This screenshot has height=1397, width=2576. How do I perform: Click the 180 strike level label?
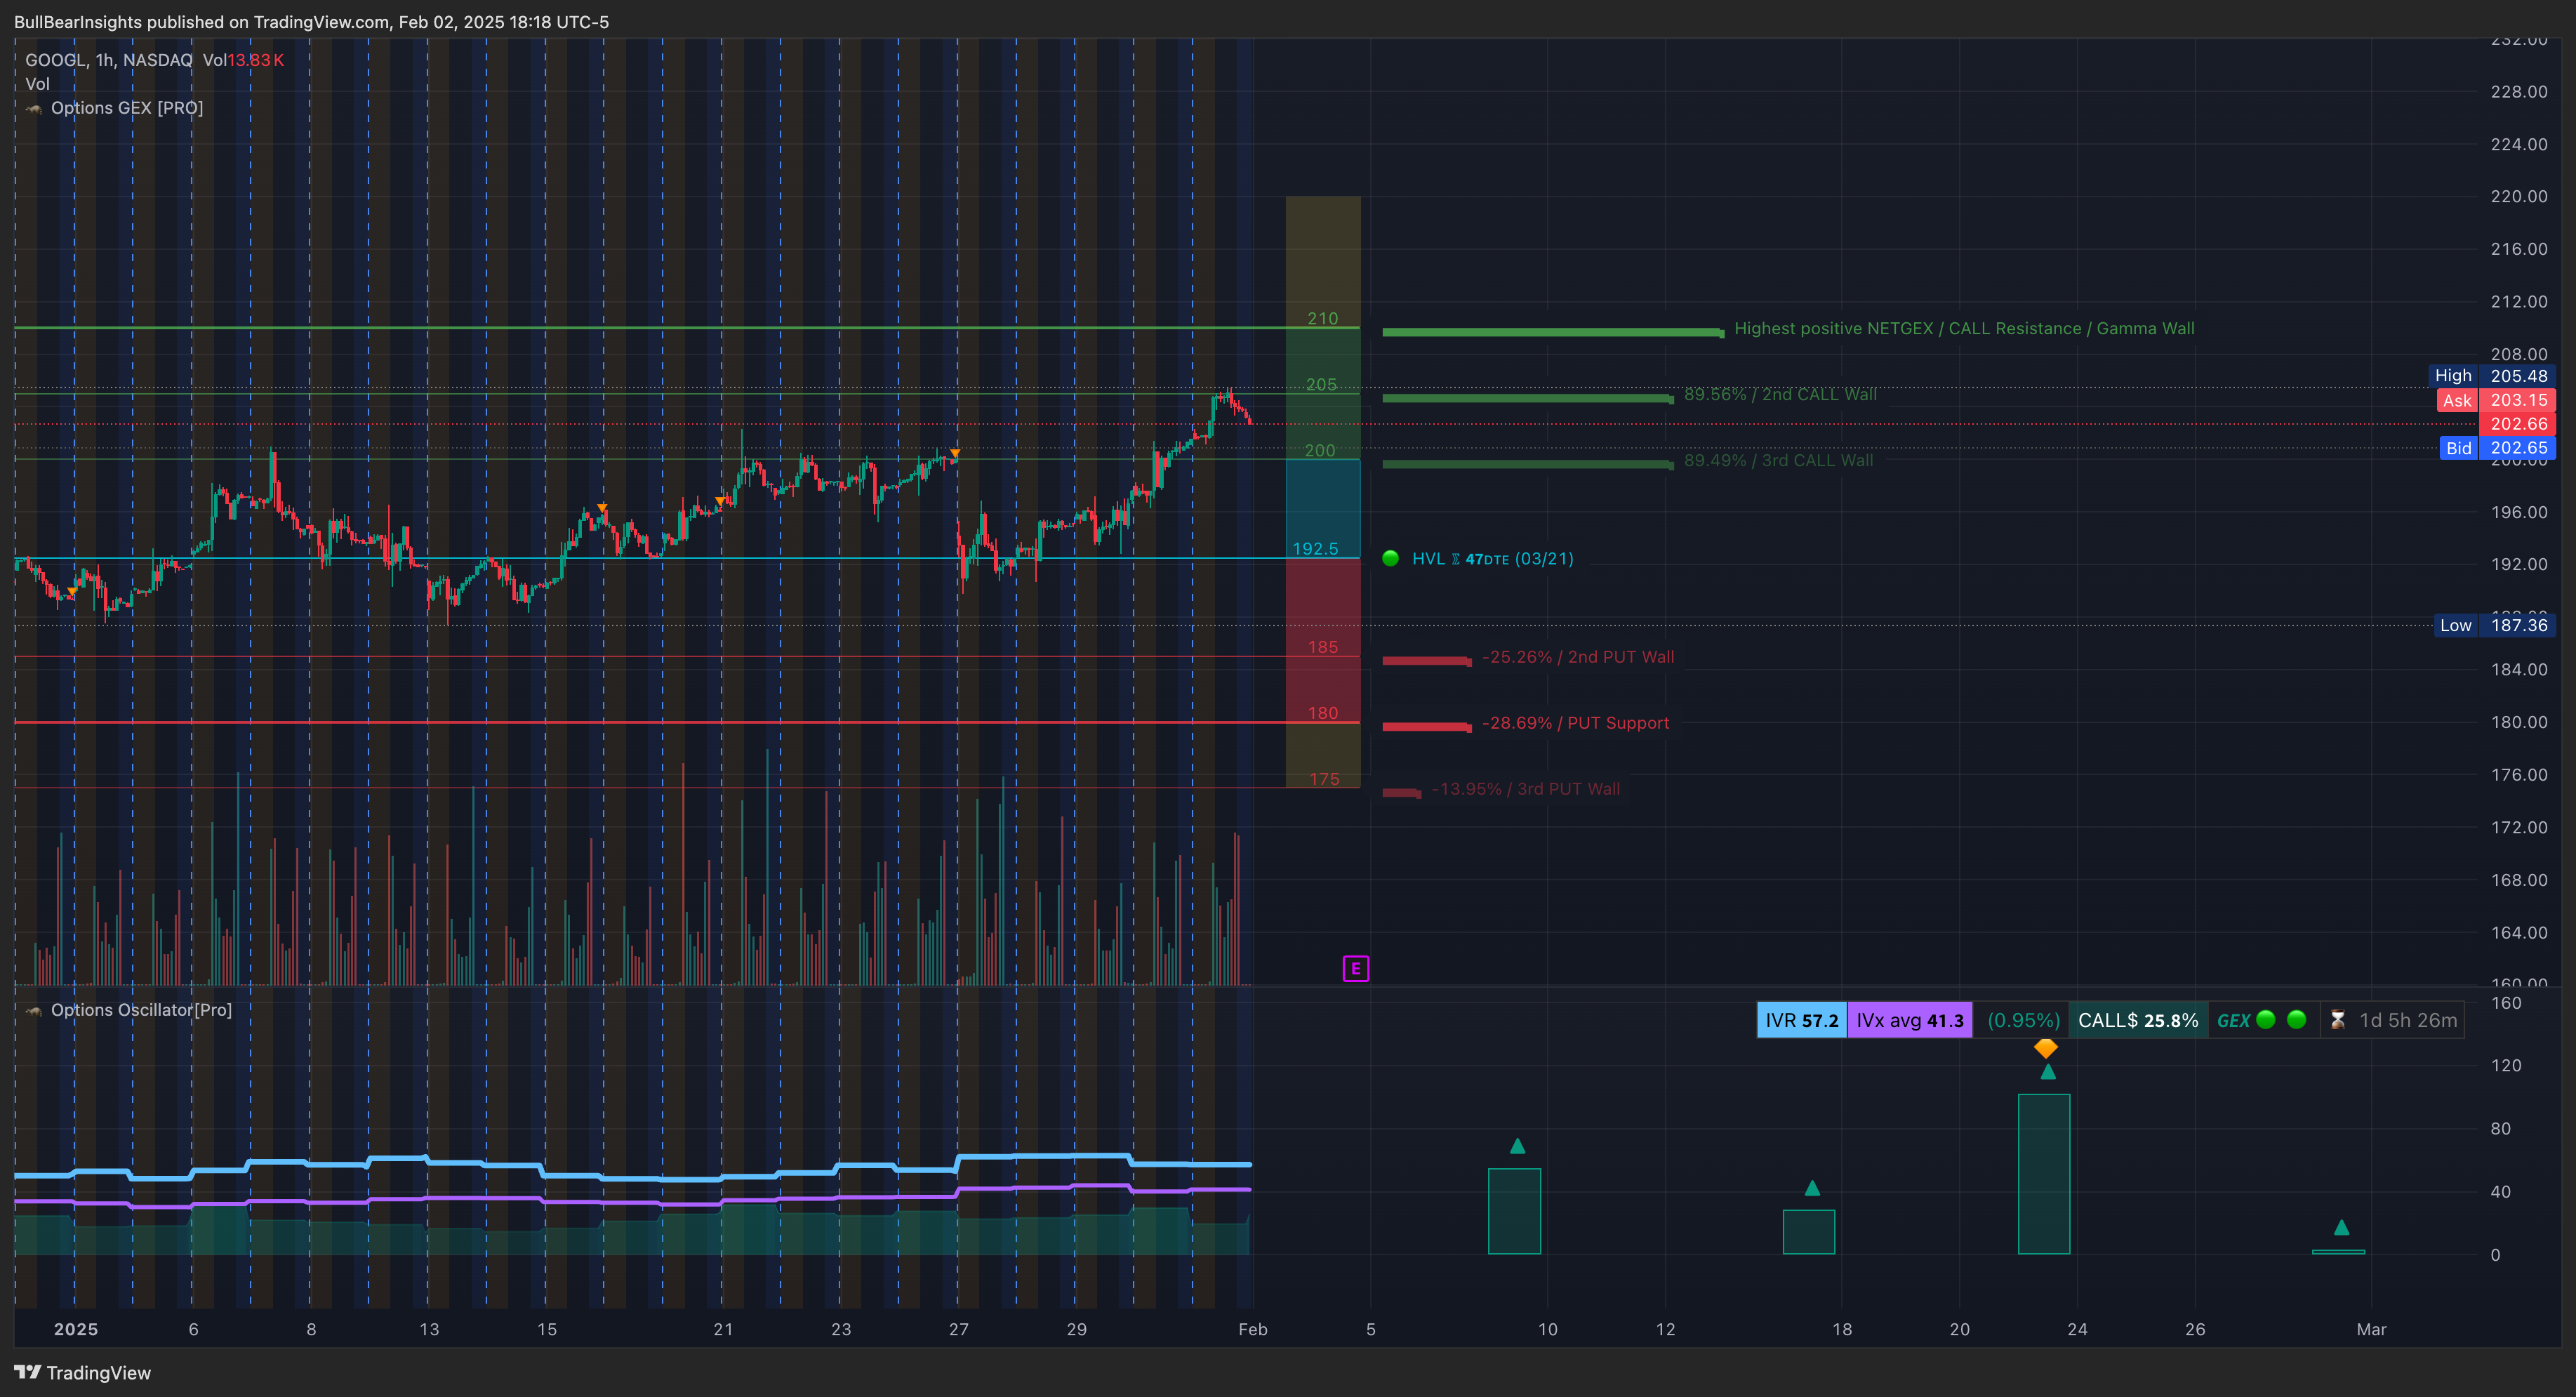click(x=1323, y=713)
